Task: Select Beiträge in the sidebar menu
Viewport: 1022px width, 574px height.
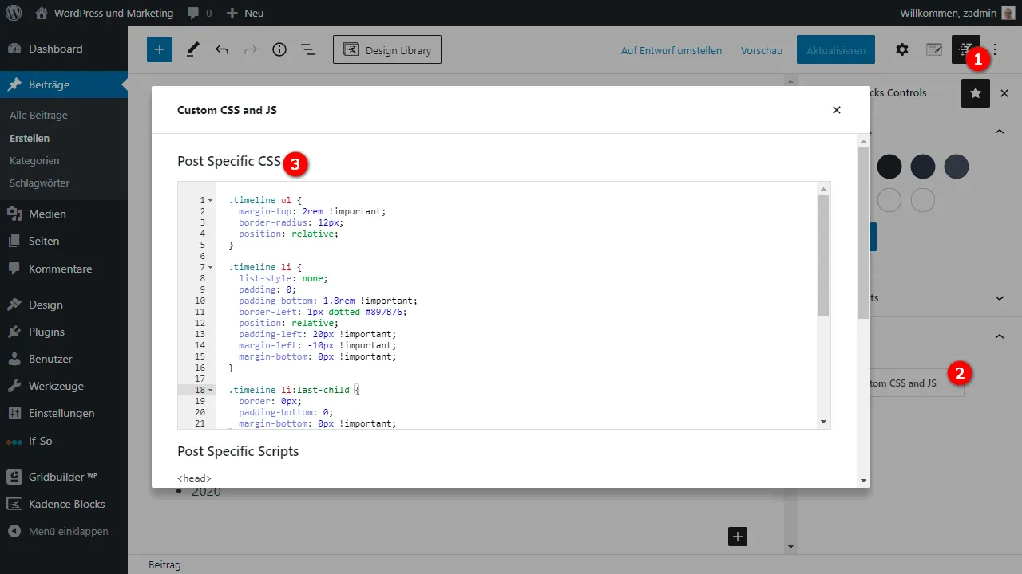Action: coord(64,85)
